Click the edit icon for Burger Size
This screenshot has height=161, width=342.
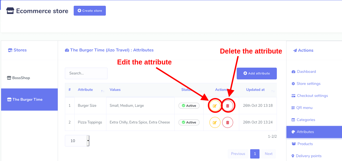pos(215,106)
